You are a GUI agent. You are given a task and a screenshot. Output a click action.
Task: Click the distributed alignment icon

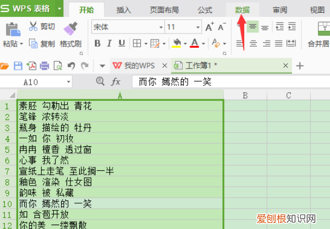coord(291,43)
